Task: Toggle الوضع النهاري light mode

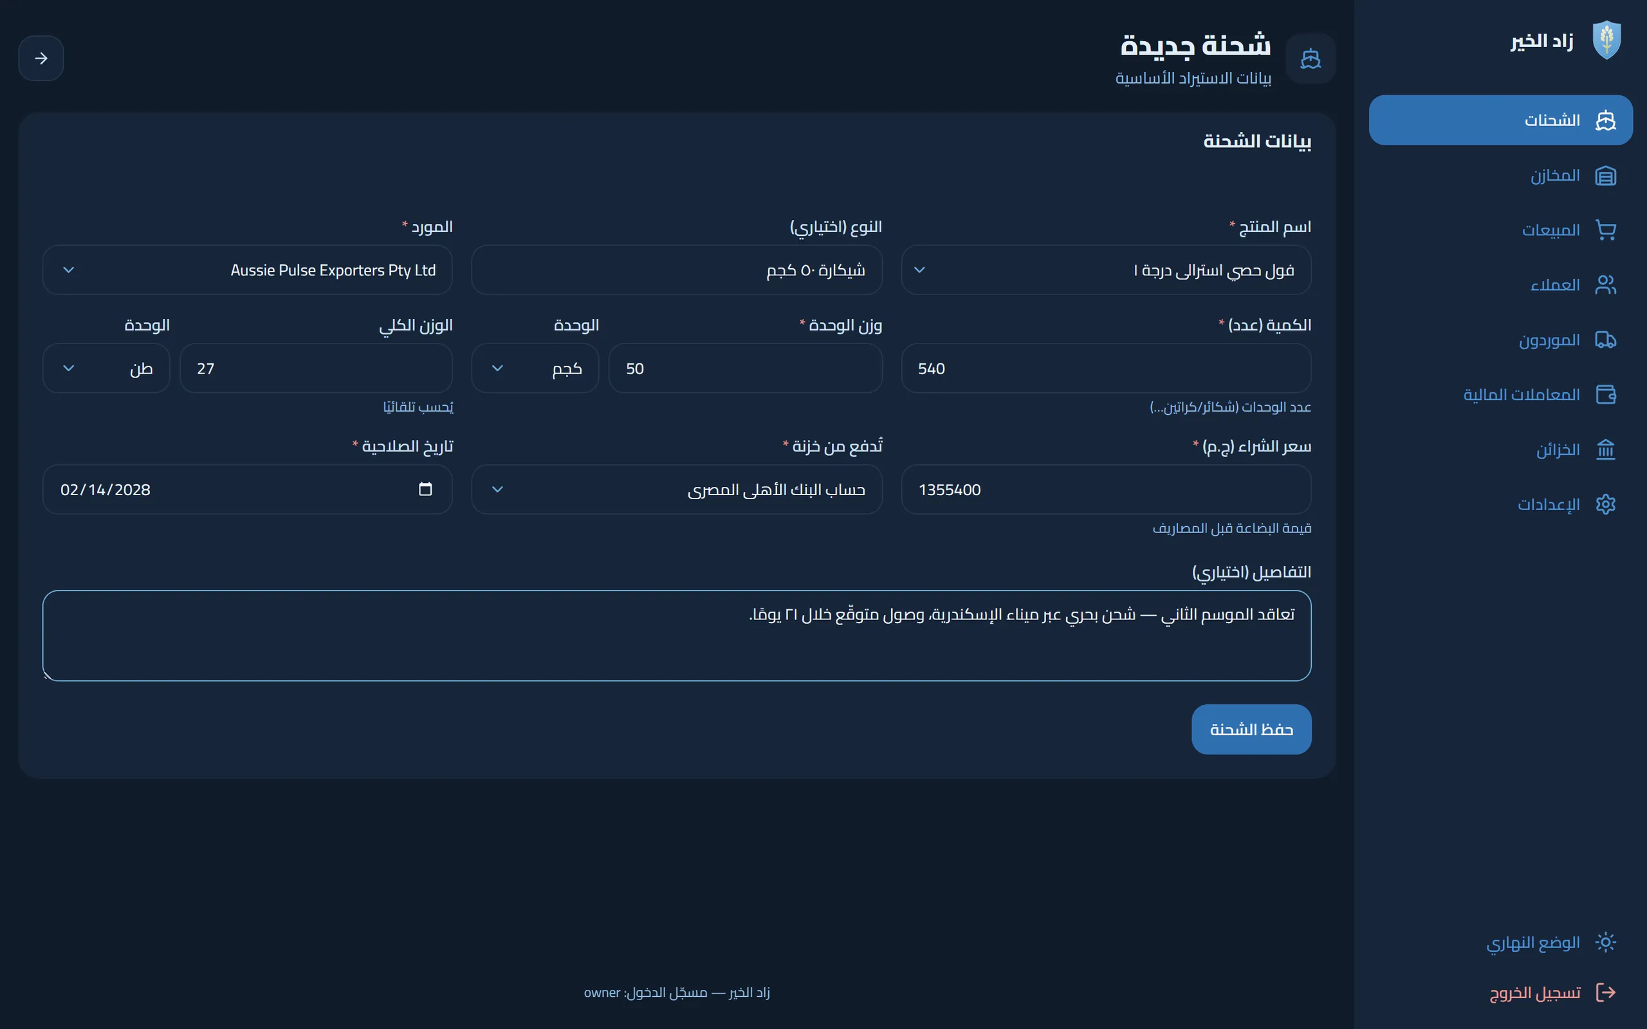Action: click(1549, 943)
